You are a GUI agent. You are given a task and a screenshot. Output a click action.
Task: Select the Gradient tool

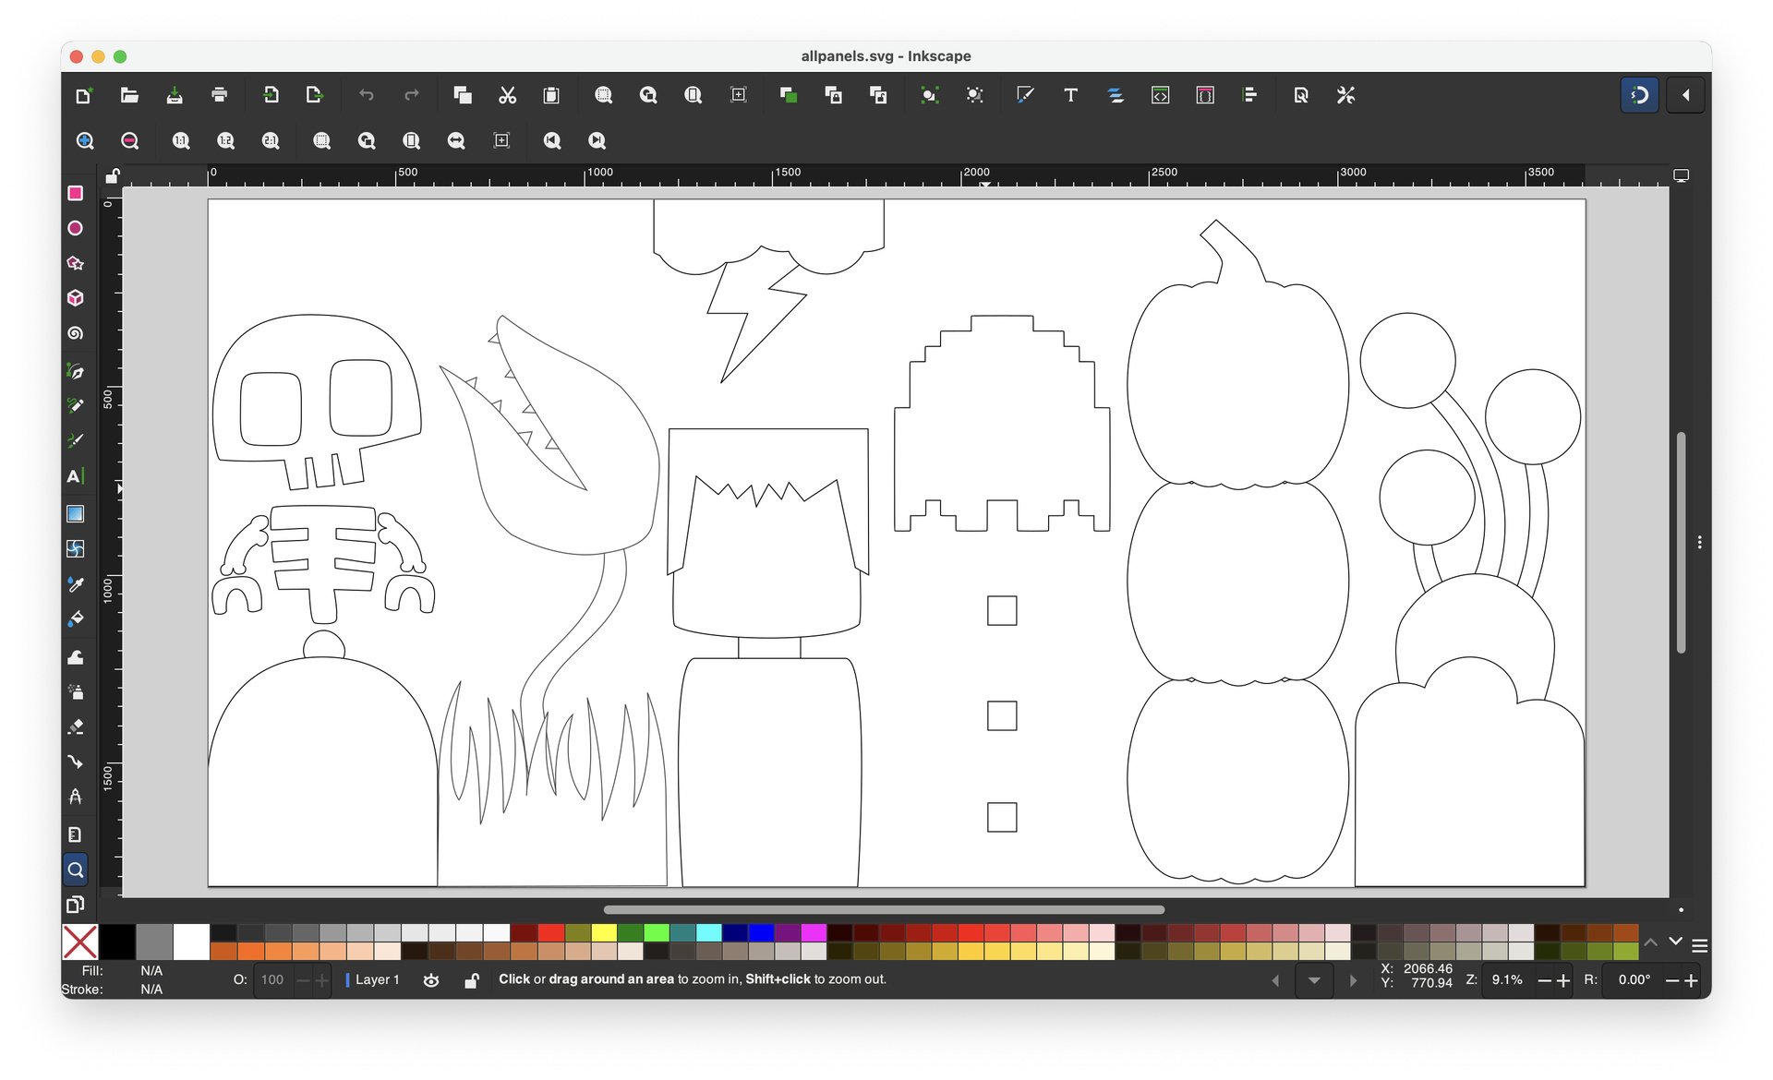[x=76, y=514]
